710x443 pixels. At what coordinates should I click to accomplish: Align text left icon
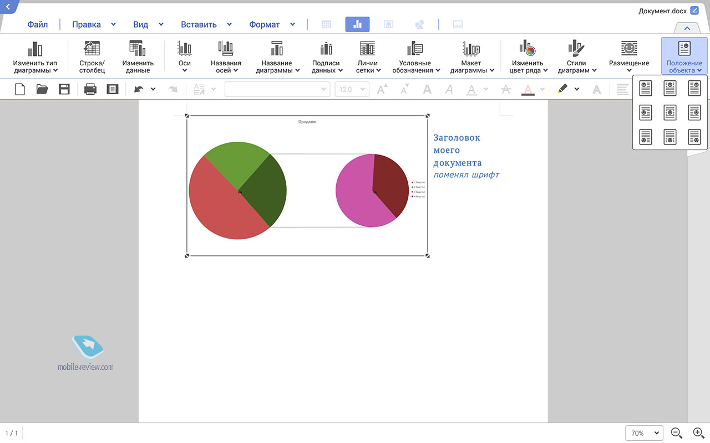623,89
